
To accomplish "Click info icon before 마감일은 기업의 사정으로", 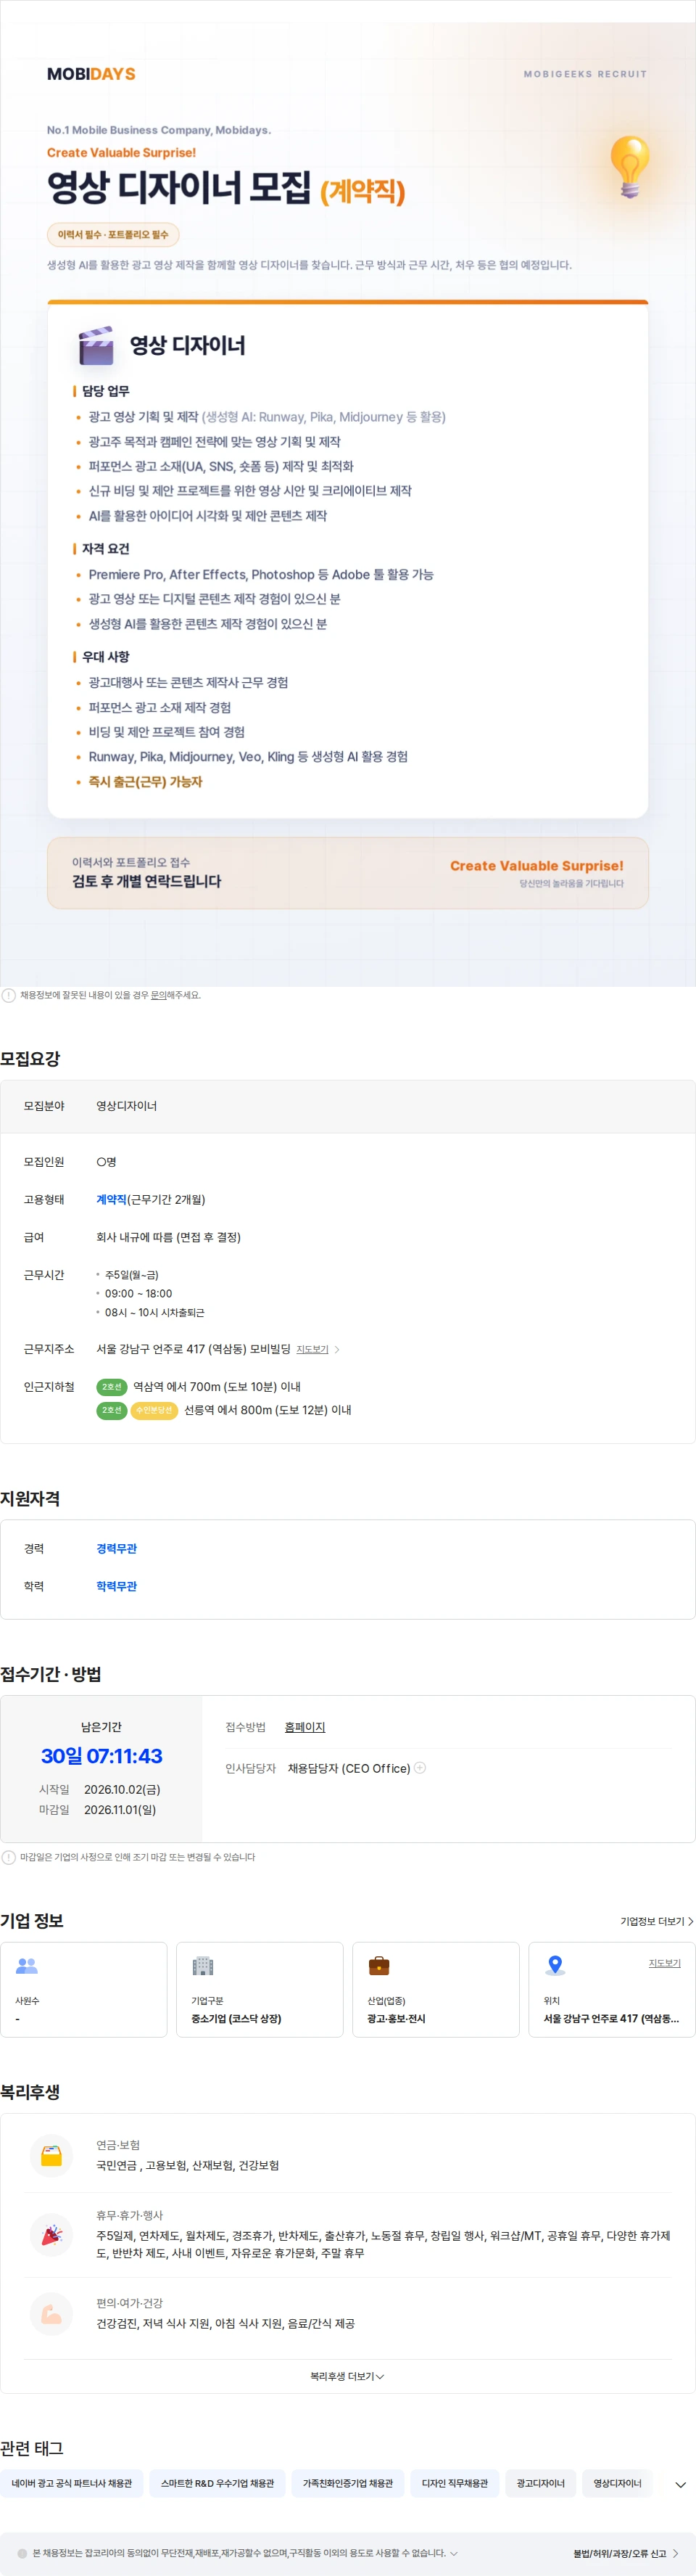I will pyautogui.click(x=9, y=1857).
